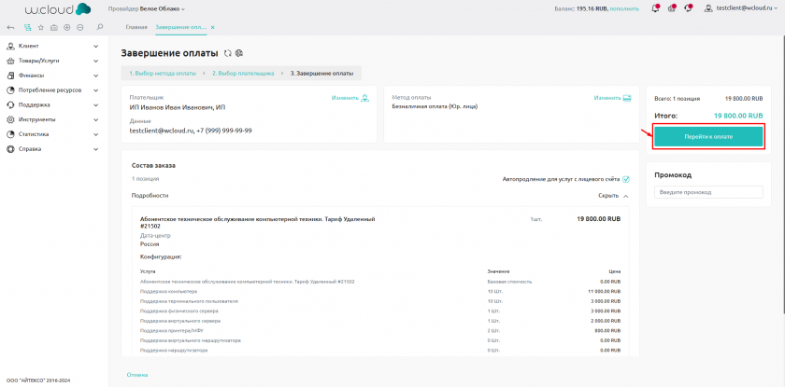Click the search magnifier icon
Viewport: 785px width, 387px height.
point(100,27)
